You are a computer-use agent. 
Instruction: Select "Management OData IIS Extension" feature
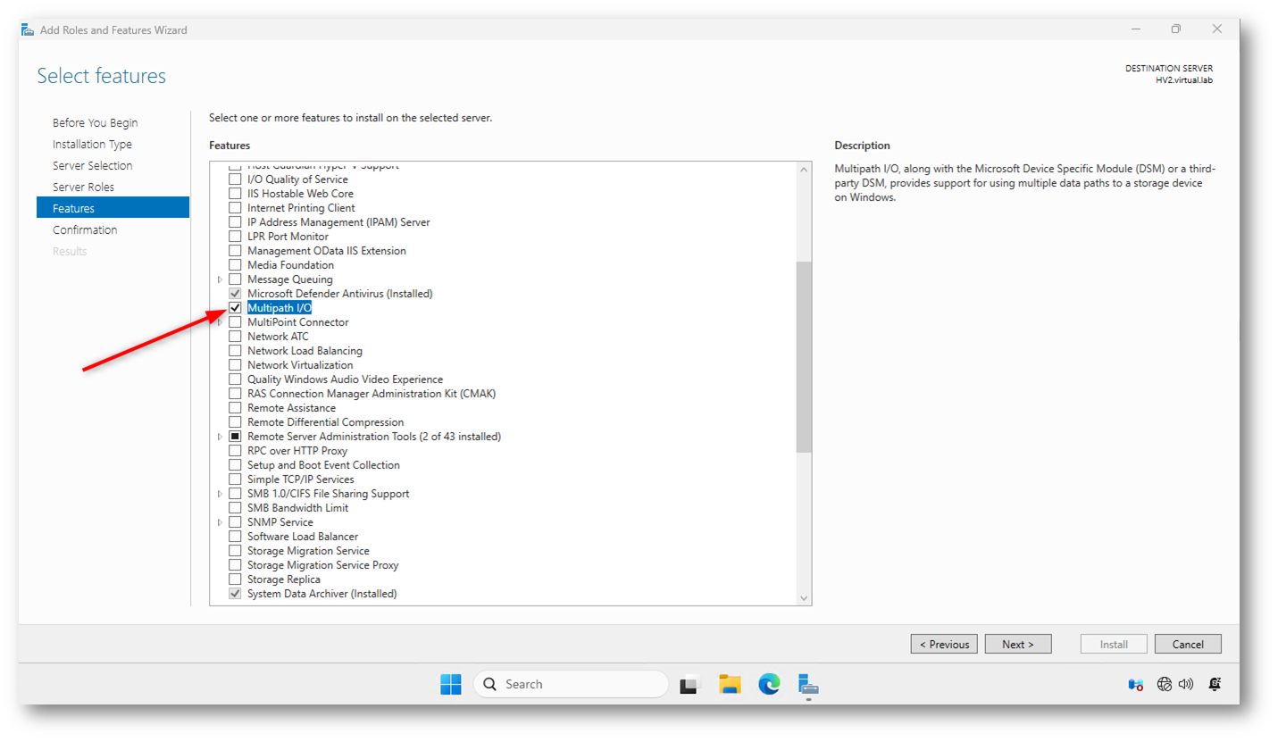coord(327,251)
